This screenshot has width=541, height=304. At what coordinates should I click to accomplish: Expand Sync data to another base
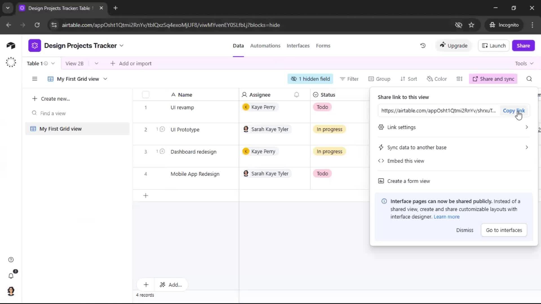click(454, 147)
